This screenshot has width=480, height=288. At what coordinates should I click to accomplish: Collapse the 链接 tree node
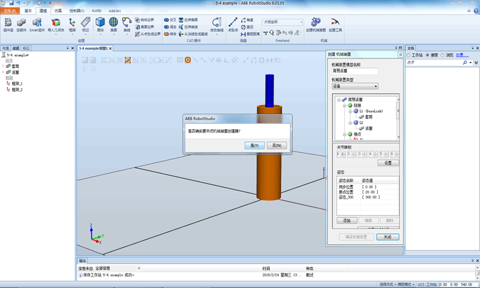pyautogui.click(x=344, y=105)
